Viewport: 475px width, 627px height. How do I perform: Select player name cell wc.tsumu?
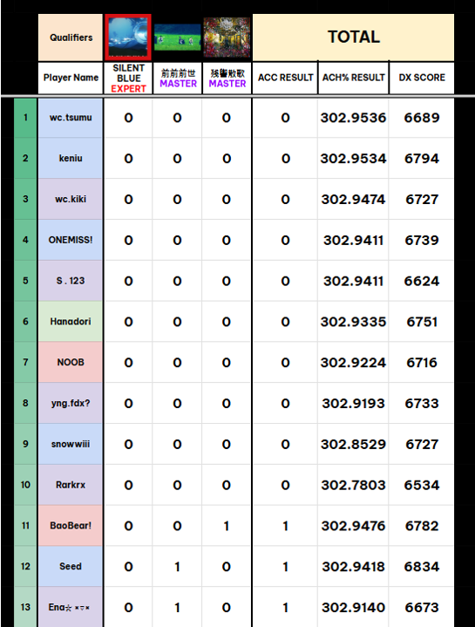tap(71, 118)
